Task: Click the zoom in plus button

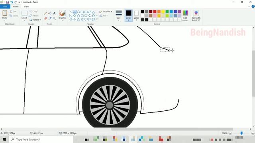Action: tap(253, 133)
